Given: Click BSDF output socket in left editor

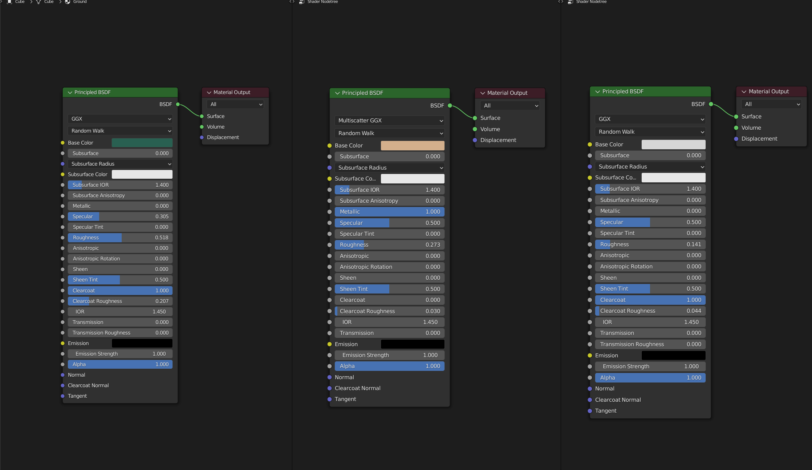Looking at the screenshot, I should [178, 104].
